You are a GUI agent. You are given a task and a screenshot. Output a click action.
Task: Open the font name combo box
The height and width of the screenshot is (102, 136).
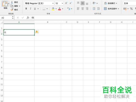(39, 3)
